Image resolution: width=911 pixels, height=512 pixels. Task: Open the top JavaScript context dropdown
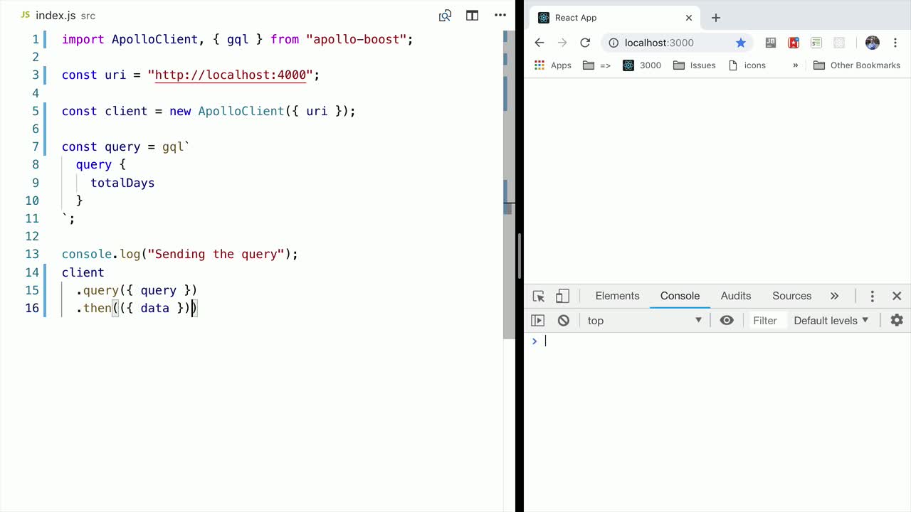(x=644, y=321)
